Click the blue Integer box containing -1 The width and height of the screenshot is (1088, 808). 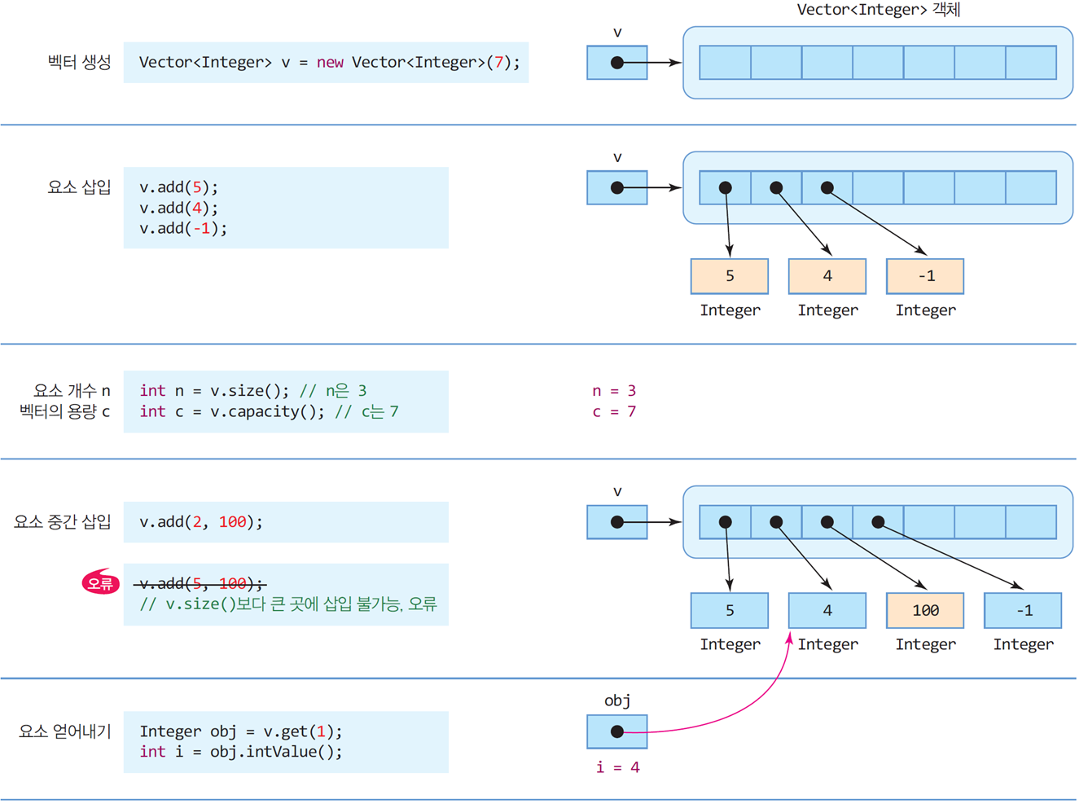[x=1023, y=611]
